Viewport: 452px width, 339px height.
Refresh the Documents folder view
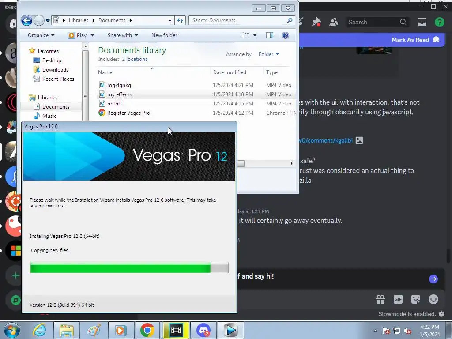click(180, 20)
